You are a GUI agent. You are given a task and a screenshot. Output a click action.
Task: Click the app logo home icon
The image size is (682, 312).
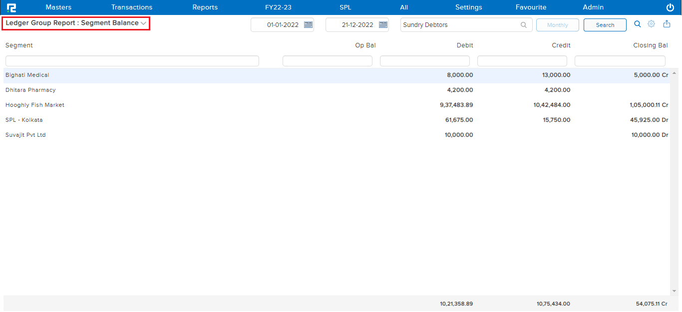(11, 7)
